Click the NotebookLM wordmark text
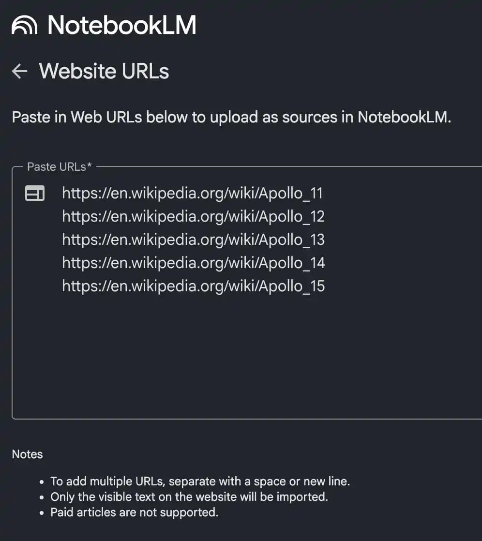 click(x=122, y=25)
